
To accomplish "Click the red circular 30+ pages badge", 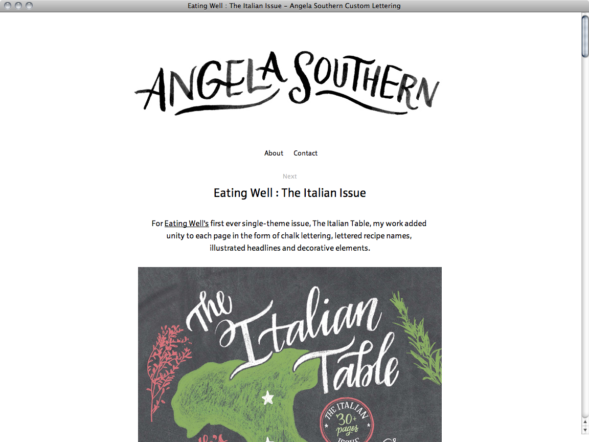I will click(x=347, y=420).
